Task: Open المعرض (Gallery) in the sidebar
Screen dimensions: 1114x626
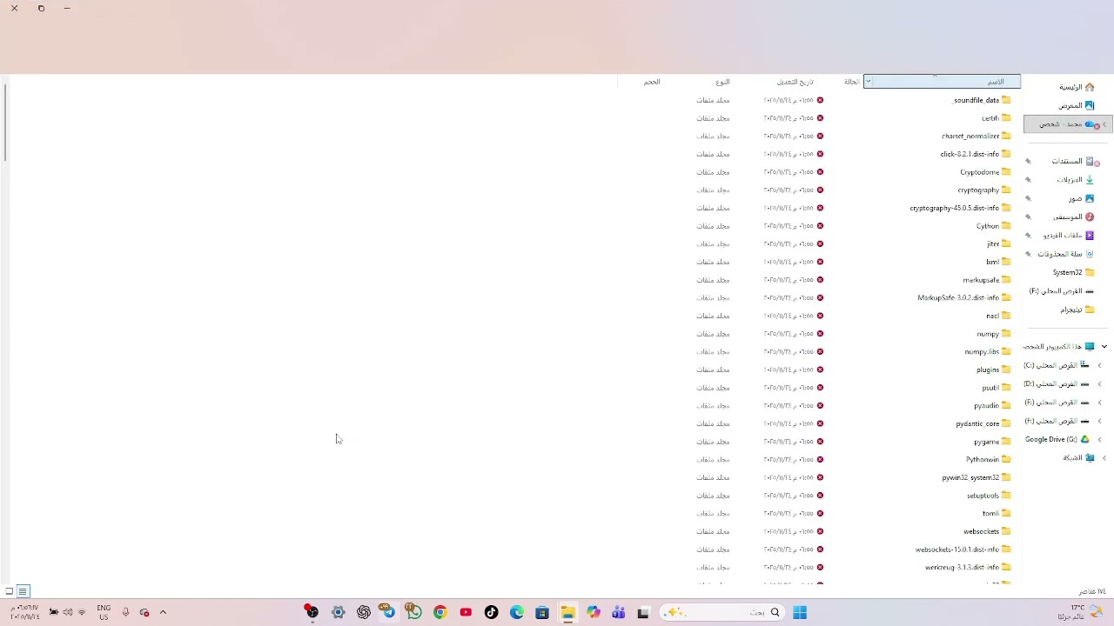Action: click(x=1076, y=105)
